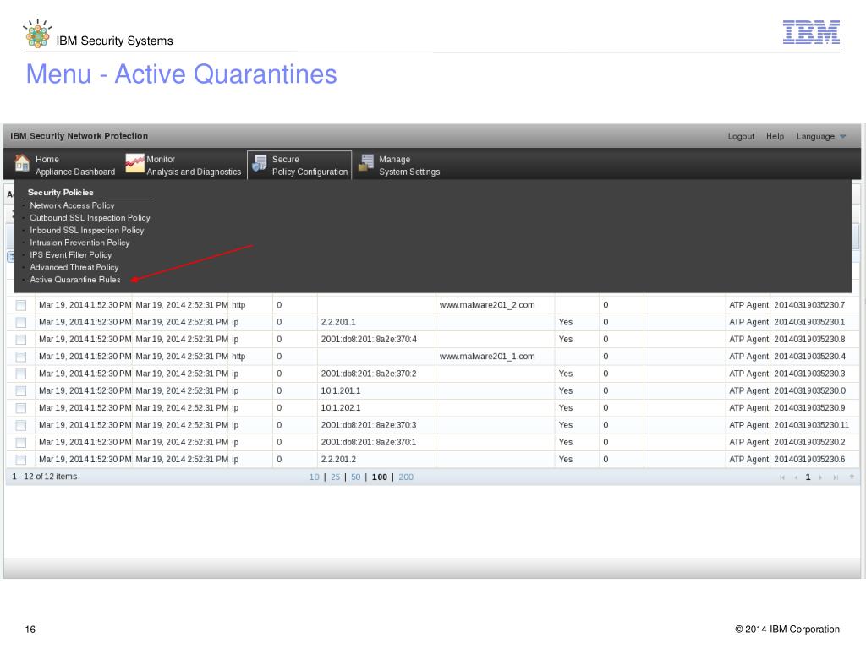Check row with IP 10.1.201.1

pyautogui.click(x=21, y=390)
